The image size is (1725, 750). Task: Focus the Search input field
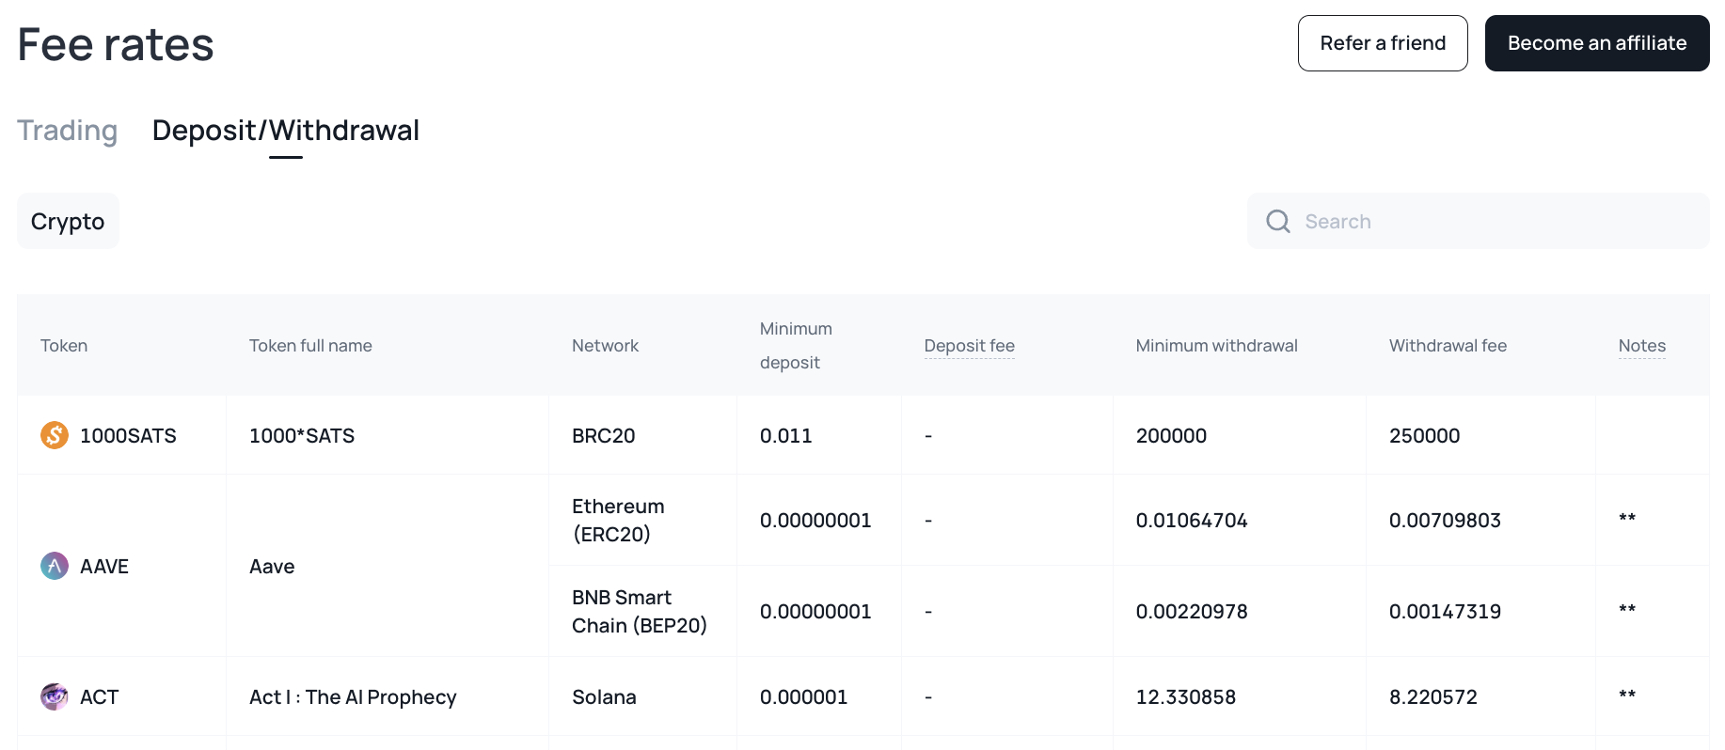1496,221
